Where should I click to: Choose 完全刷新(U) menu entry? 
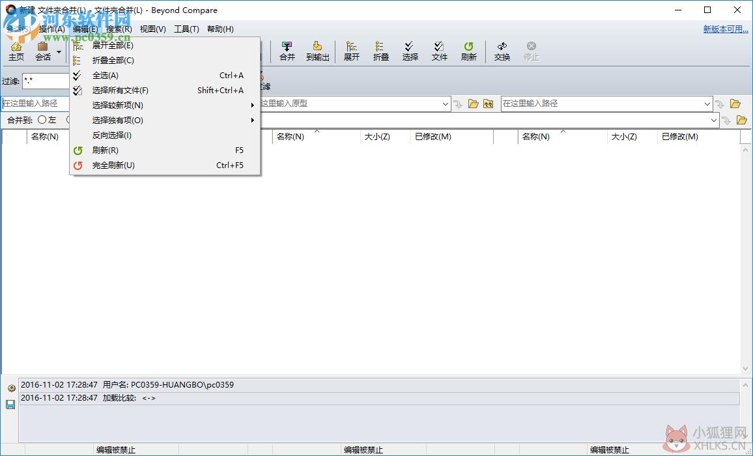(165, 165)
